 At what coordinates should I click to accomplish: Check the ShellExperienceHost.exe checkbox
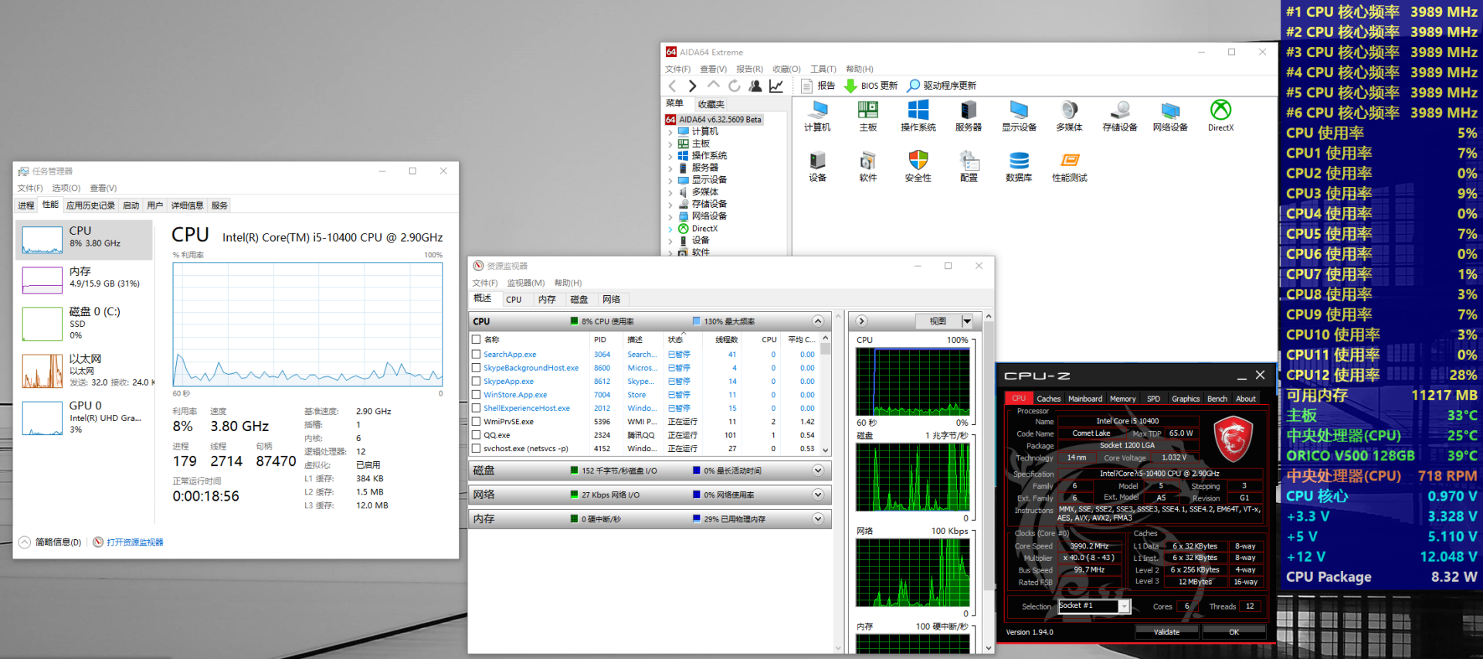pyautogui.click(x=476, y=408)
